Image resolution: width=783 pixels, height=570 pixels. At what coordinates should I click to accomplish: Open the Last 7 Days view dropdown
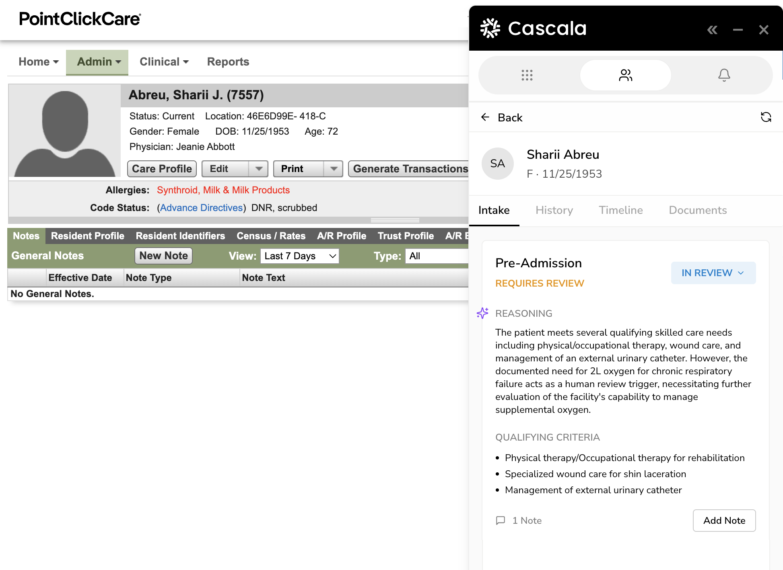click(300, 256)
